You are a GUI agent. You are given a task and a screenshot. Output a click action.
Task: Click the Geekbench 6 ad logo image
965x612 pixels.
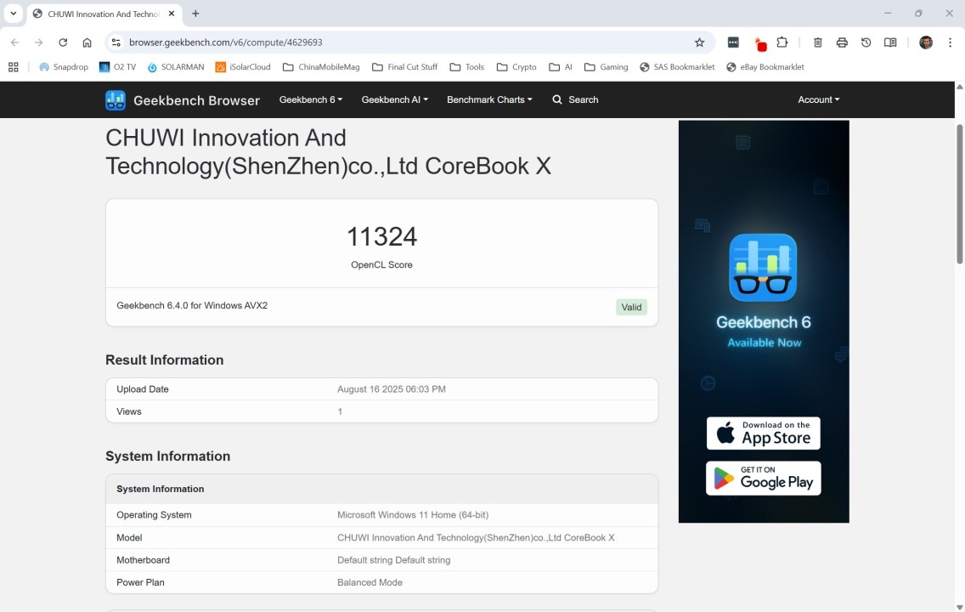[763, 267]
